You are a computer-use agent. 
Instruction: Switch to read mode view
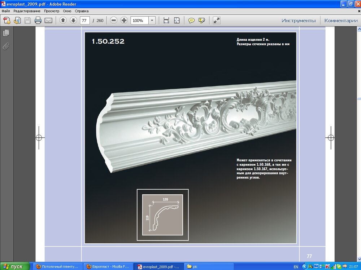click(217, 21)
